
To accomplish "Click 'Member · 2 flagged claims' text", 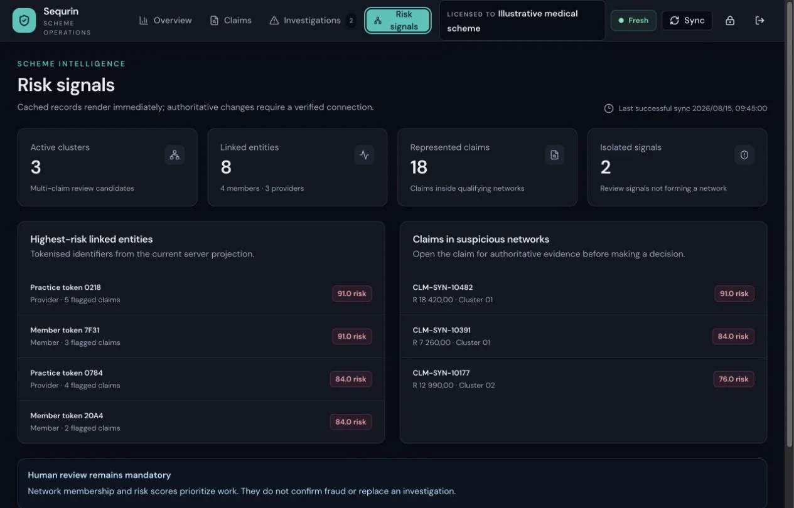I will [75, 428].
